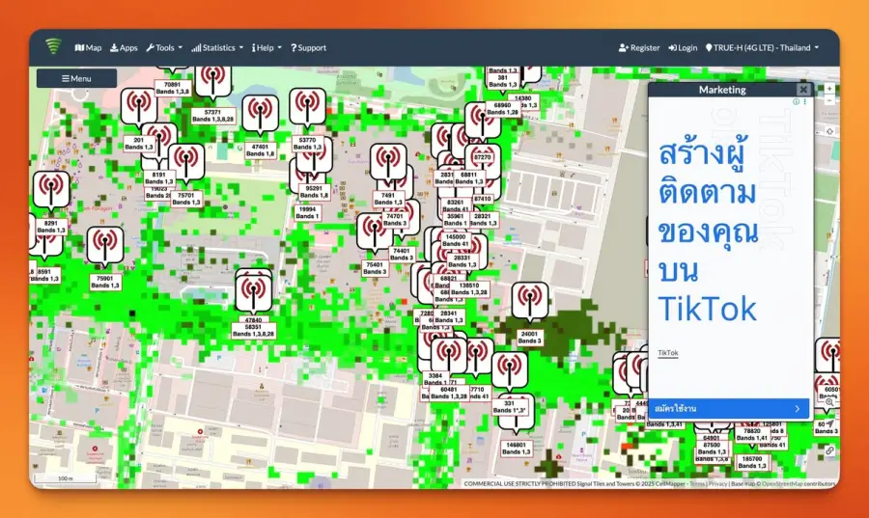Select the tower icon above label 53770

[308, 106]
